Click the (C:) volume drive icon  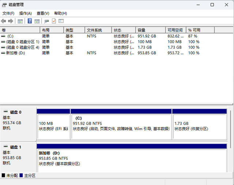click(3, 36)
